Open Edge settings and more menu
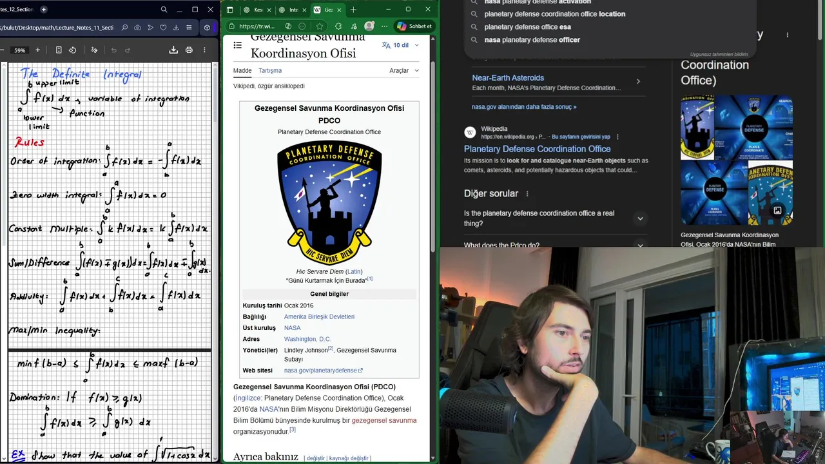The height and width of the screenshot is (464, 825). pyautogui.click(x=385, y=26)
